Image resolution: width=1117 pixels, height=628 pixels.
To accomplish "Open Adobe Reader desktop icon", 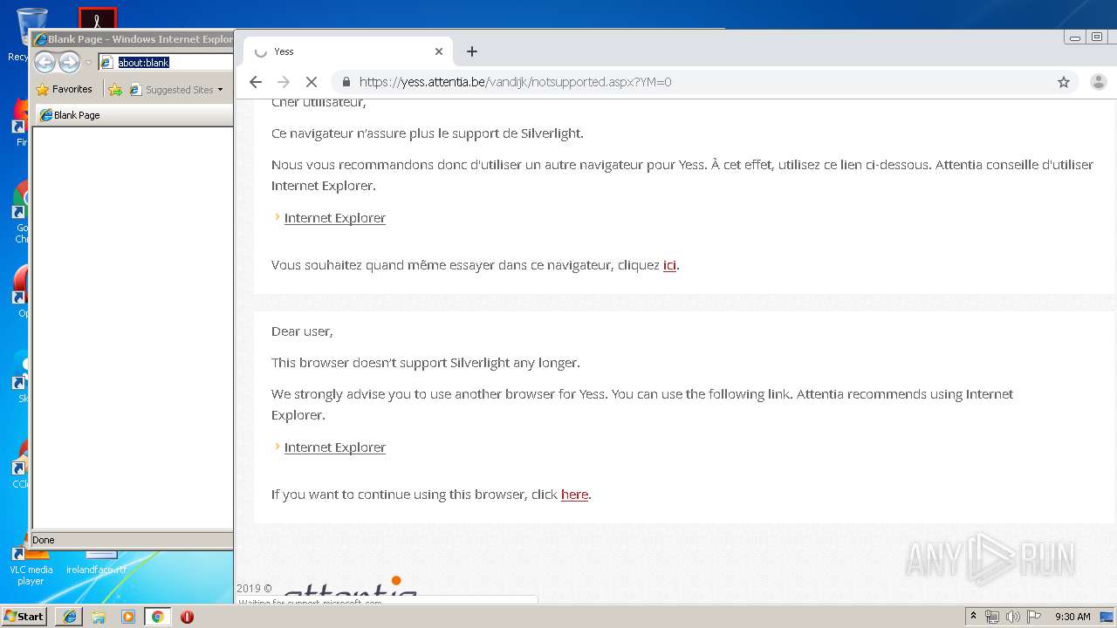I will (97, 18).
